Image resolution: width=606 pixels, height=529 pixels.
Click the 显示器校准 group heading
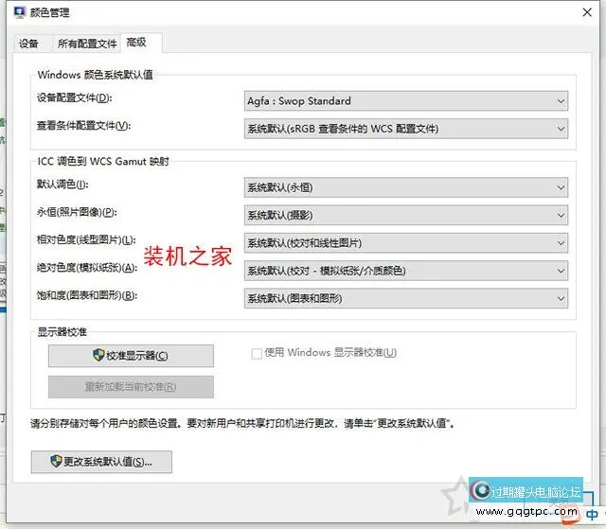[x=62, y=331]
